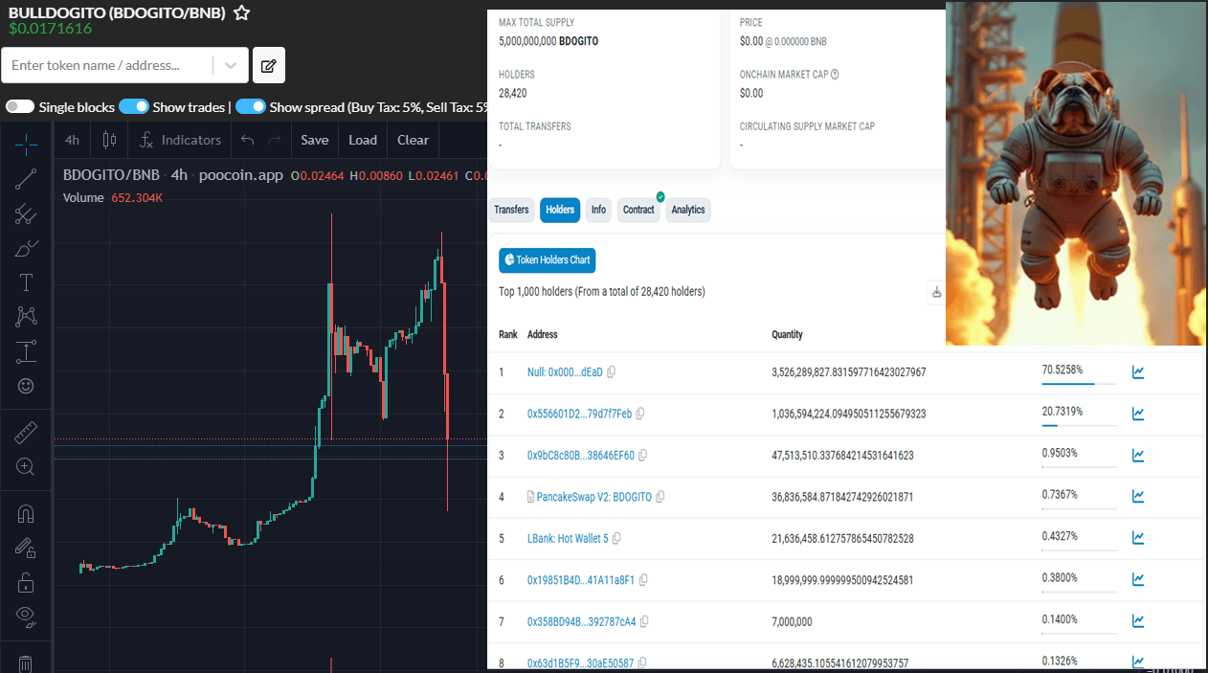This screenshot has height=673, width=1208.
Task: Click the quantity 7,000,000 cell
Action: point(792,622)
